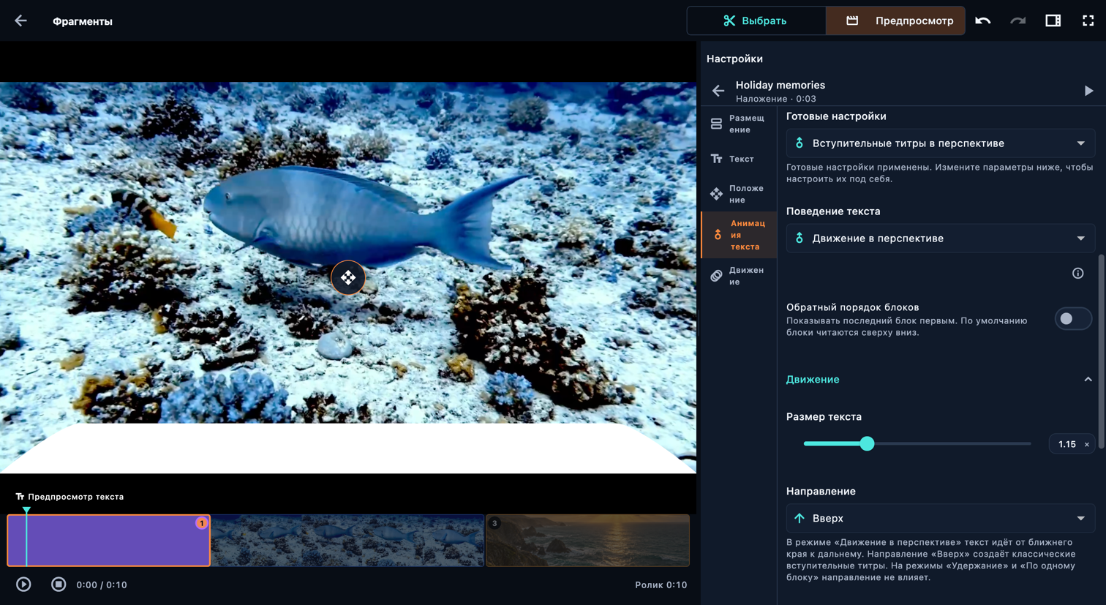
Task: Toggle the side panel layout icon
Action: [1053, 20]
